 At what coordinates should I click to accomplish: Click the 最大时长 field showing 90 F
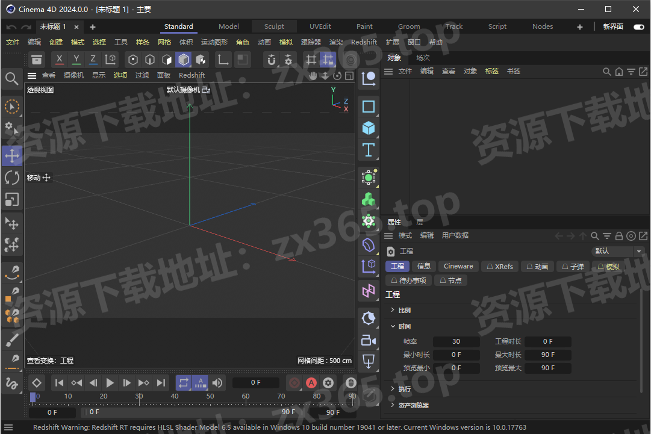tap(547, 355)
